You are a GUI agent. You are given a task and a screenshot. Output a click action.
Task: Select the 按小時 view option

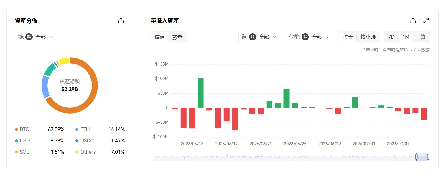368,37
